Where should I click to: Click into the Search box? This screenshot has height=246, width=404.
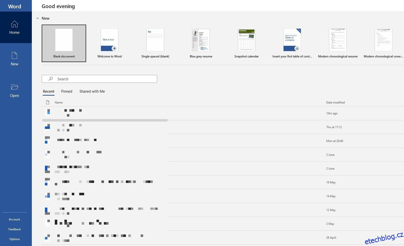99,79
